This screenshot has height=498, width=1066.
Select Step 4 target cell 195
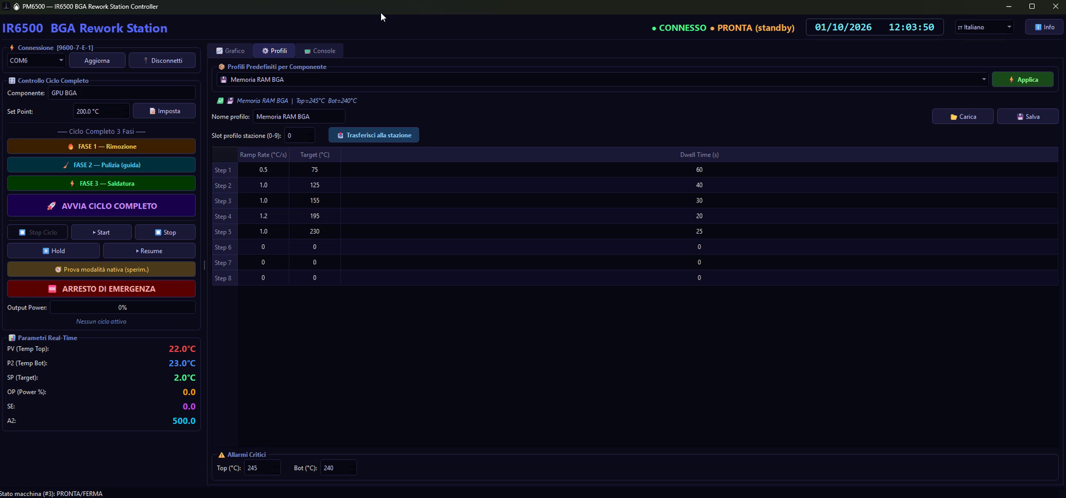coord(314,216)
